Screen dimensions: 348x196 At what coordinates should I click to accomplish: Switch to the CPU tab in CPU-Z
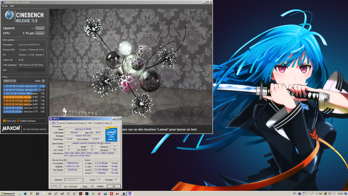pyautogui.click(x=54, y=123)
